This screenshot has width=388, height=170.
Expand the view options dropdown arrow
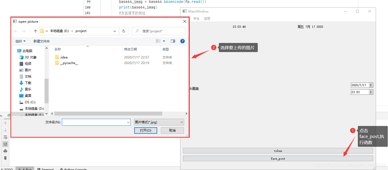pos(164,41)
